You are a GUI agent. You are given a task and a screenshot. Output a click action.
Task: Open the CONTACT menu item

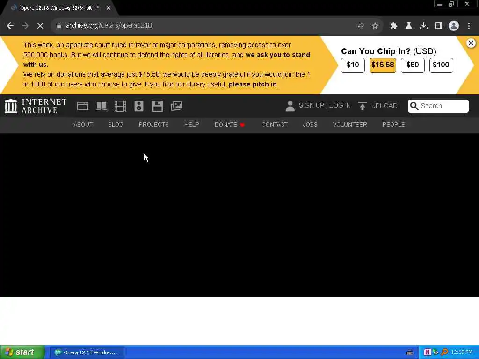click(275, 125)
